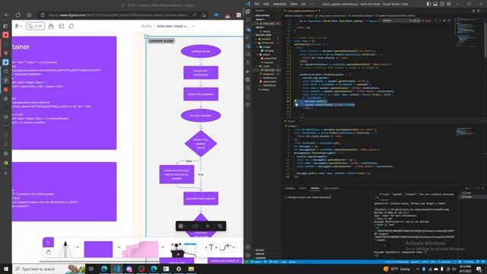Open VS Code Accounts icon
Screen dimensions: 487x274
(x=248, y=247)
